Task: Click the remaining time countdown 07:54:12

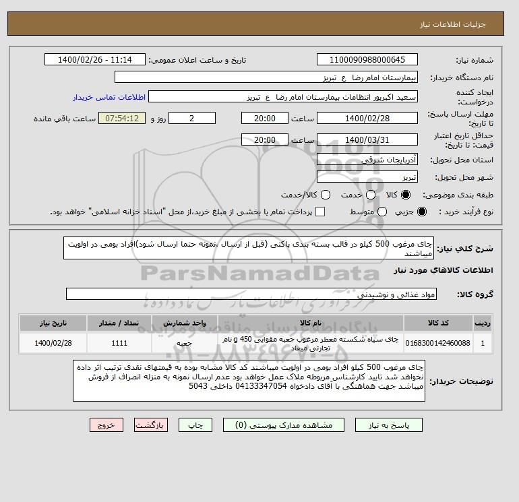Action: [122, 118]
